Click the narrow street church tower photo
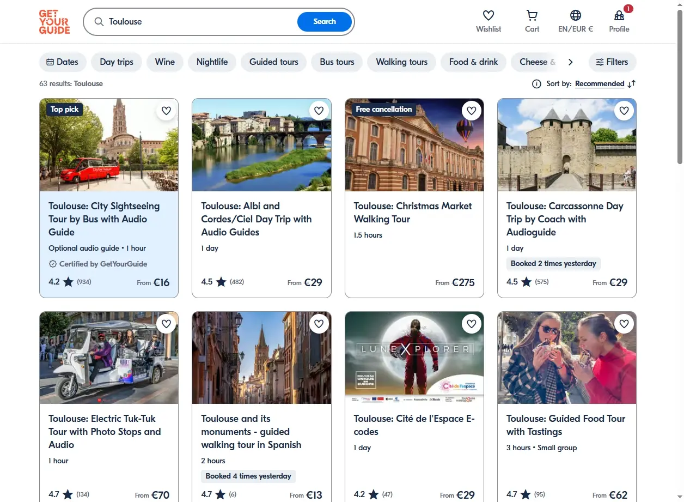Screen dimensions: 684x502 [x=261, y=358]
